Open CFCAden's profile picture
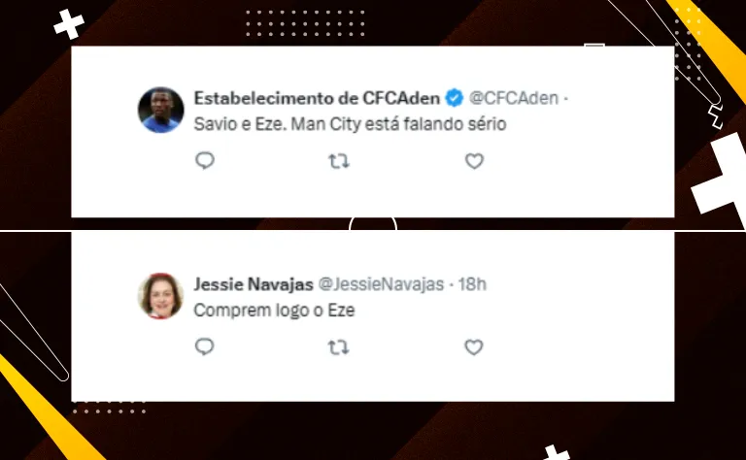Screen dimensions: 746x460 pos(161,110)
